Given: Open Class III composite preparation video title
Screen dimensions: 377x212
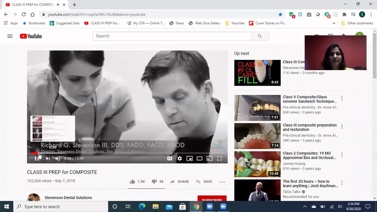Looking at the screenshot, I should 310,127.
